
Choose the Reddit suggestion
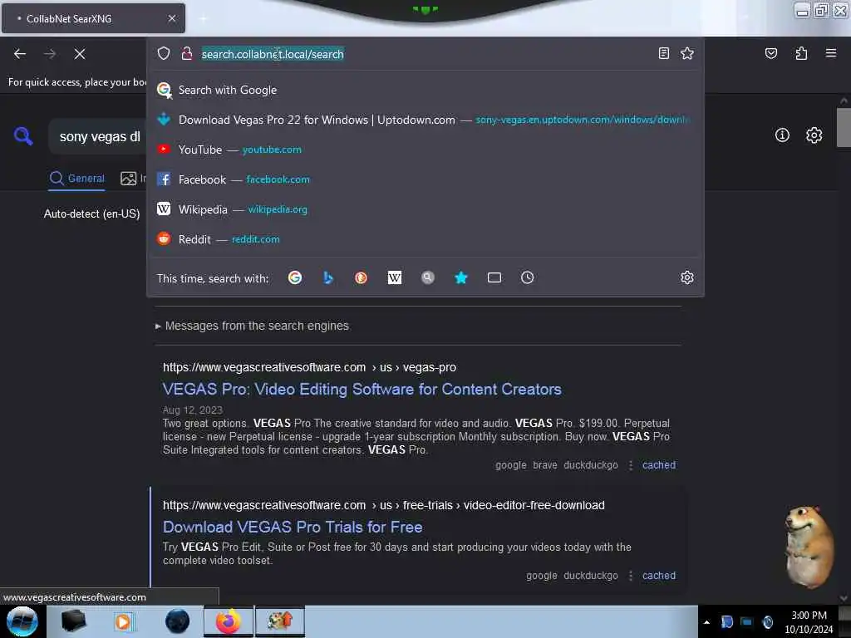(x=425, y=239)
